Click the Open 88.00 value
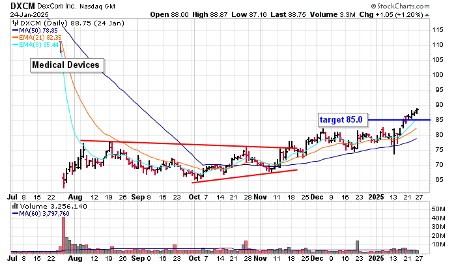Viewport: 456px width, 264px height. pos(169,14)
